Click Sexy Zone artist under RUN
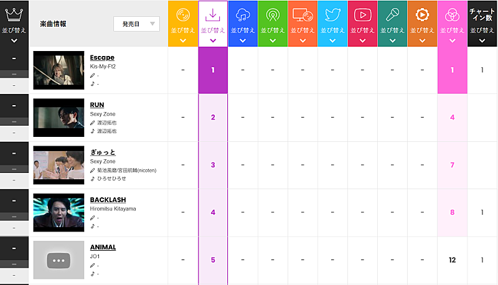Viewport: 498px width, 285px height. [103, 114]
